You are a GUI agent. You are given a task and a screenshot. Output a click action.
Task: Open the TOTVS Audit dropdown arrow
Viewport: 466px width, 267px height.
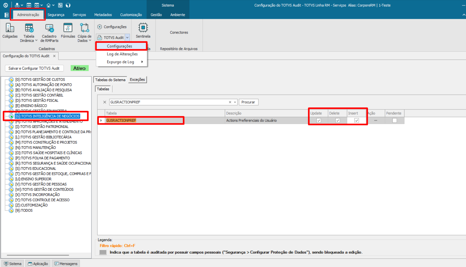click(x=127, y=37)
